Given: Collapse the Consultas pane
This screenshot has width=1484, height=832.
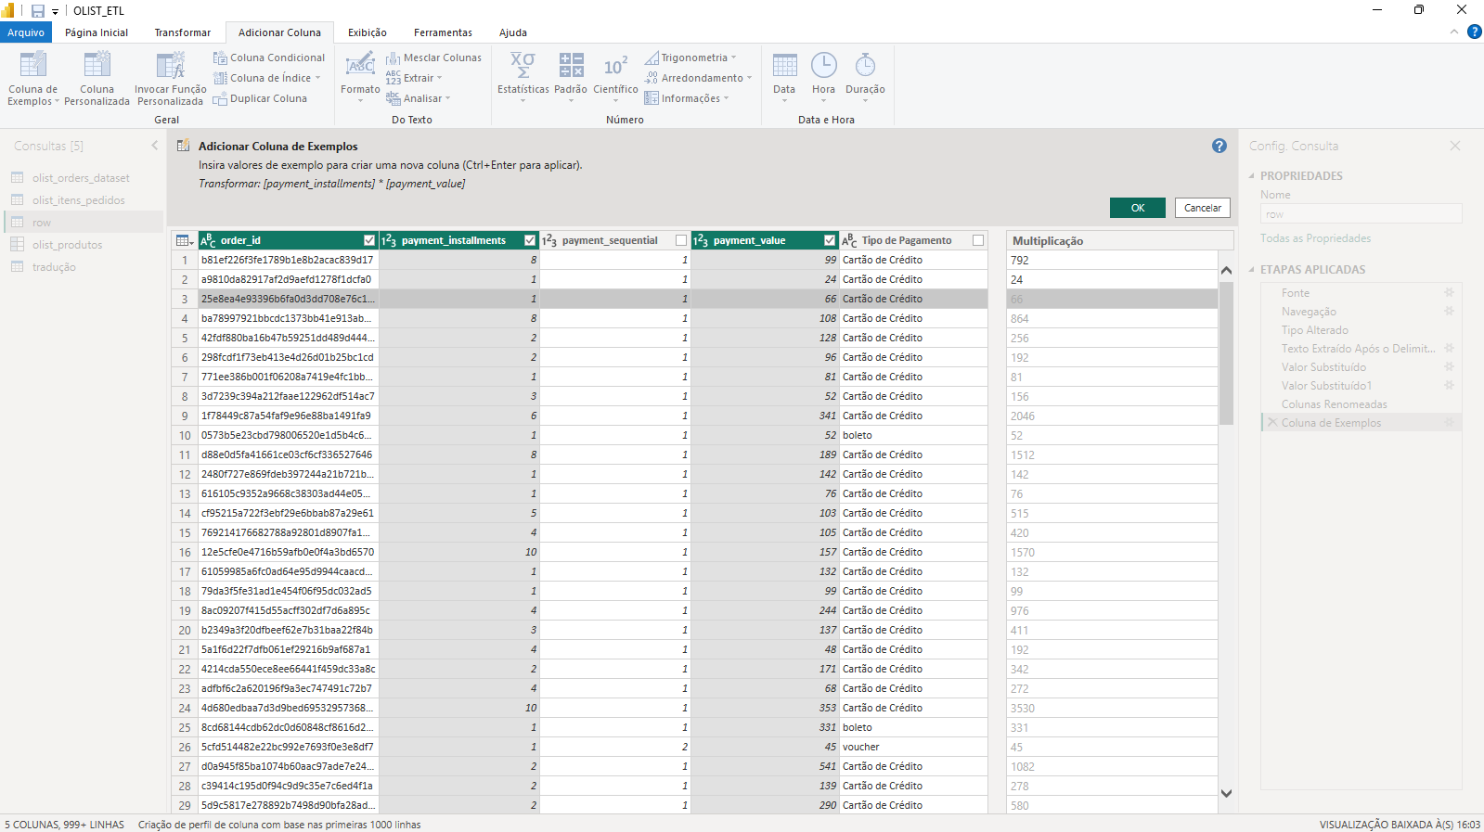Looking at the screenshot, I should coord(155,146).
